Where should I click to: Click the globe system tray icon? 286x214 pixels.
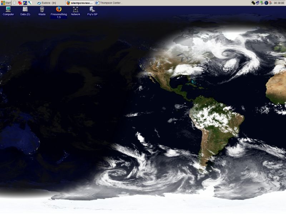point(266,3)
